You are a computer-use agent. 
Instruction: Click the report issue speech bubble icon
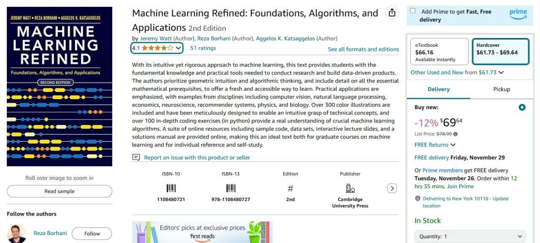point(136,158)
